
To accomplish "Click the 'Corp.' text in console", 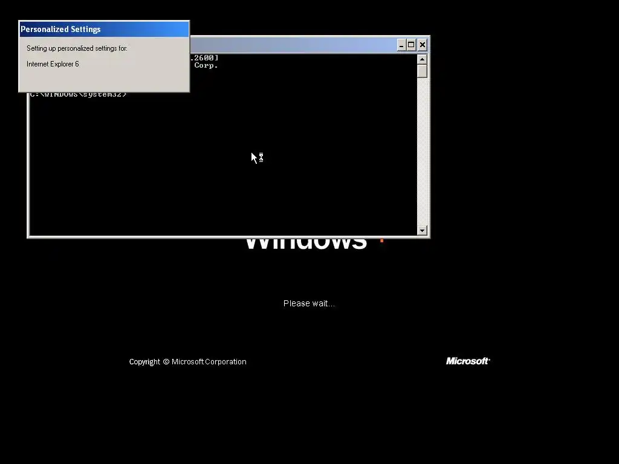I will click(206, 65).
